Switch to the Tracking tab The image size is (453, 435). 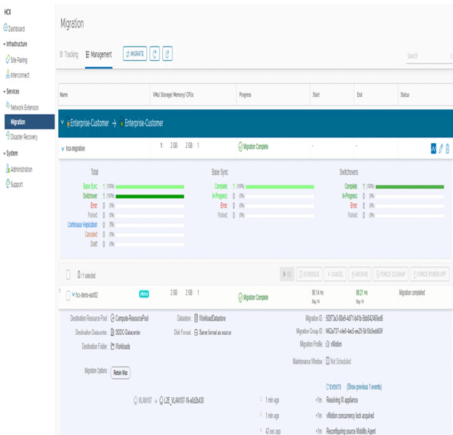69,54
